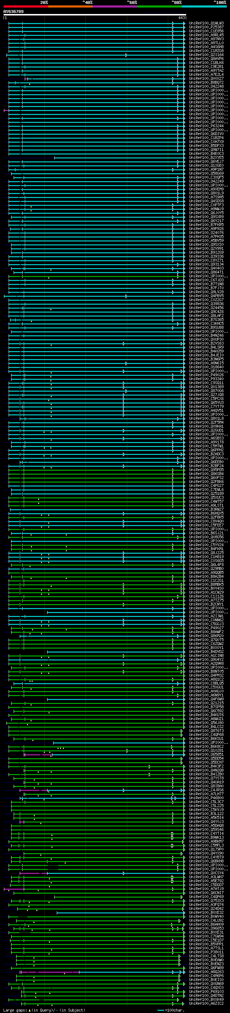Select the UniRef100_Q6DIV0 label
The image size is (230, 1013).
click(206, 134)
